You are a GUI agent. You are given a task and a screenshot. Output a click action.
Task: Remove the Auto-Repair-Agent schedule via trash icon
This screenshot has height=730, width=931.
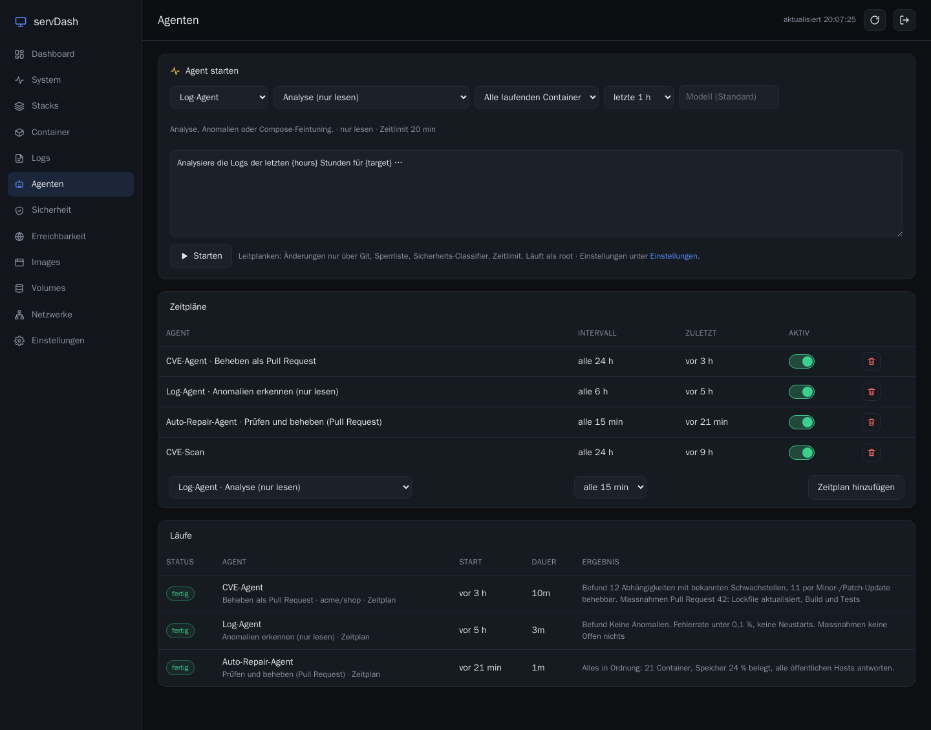(872, 422)
